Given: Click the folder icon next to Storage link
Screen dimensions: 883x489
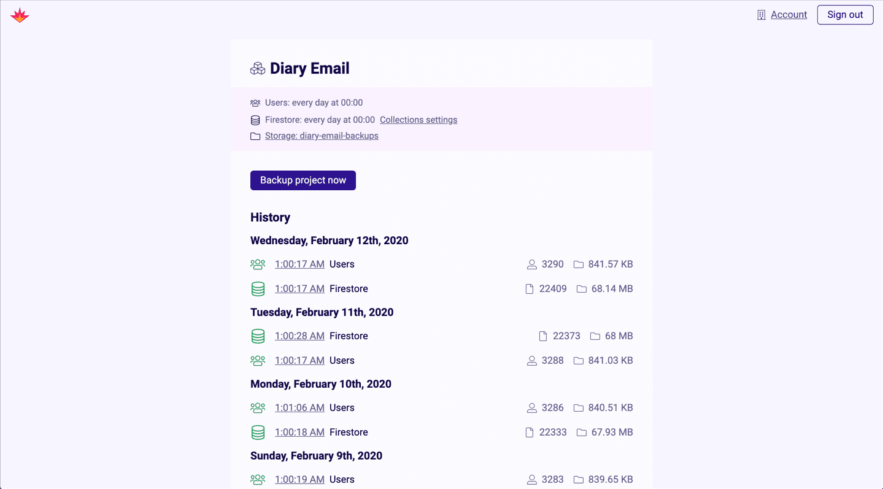Looking at the screenshot, I should point(255,136).
